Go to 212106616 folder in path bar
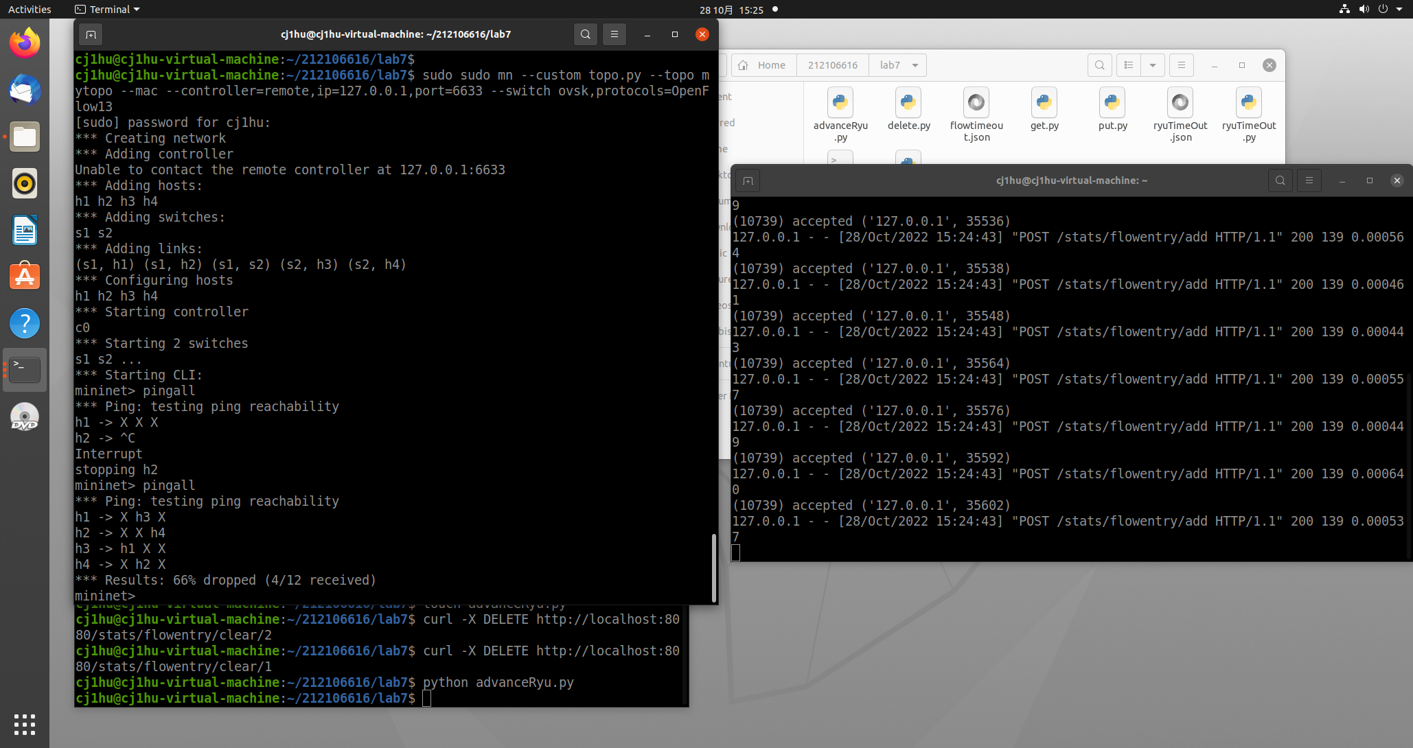Screen dimensions: 1413x748 (833, 65)
